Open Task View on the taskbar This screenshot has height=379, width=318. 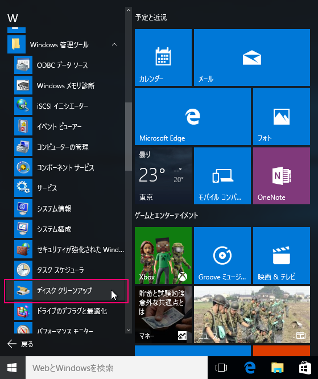pos(221,368)
